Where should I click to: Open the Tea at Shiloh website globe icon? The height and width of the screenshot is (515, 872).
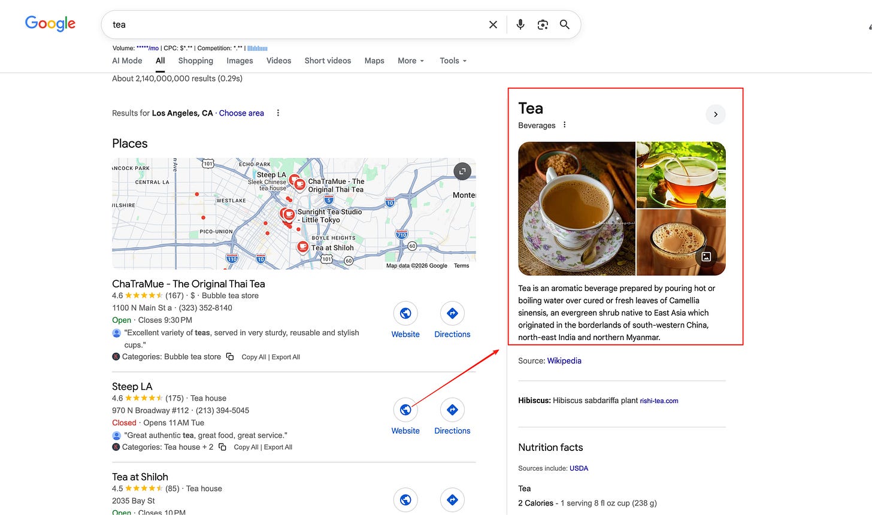405,500
